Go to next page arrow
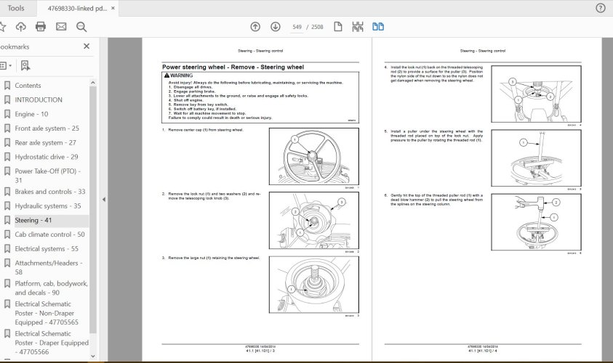The width and height of the screenshot is (613, 363). 276,27
